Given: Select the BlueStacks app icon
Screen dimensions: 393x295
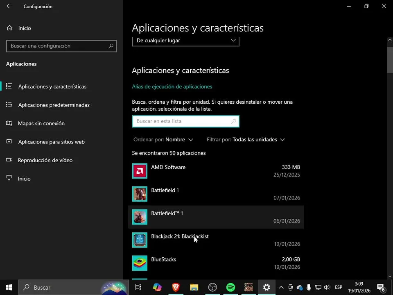Looking at the screenshot, I should [x=140, y=263].
